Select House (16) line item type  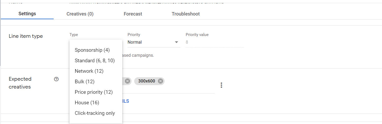point(87,102)
